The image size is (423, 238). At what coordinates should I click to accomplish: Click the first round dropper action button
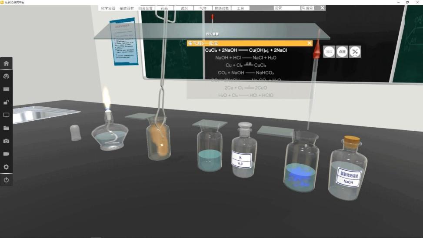tap(329, 52)
